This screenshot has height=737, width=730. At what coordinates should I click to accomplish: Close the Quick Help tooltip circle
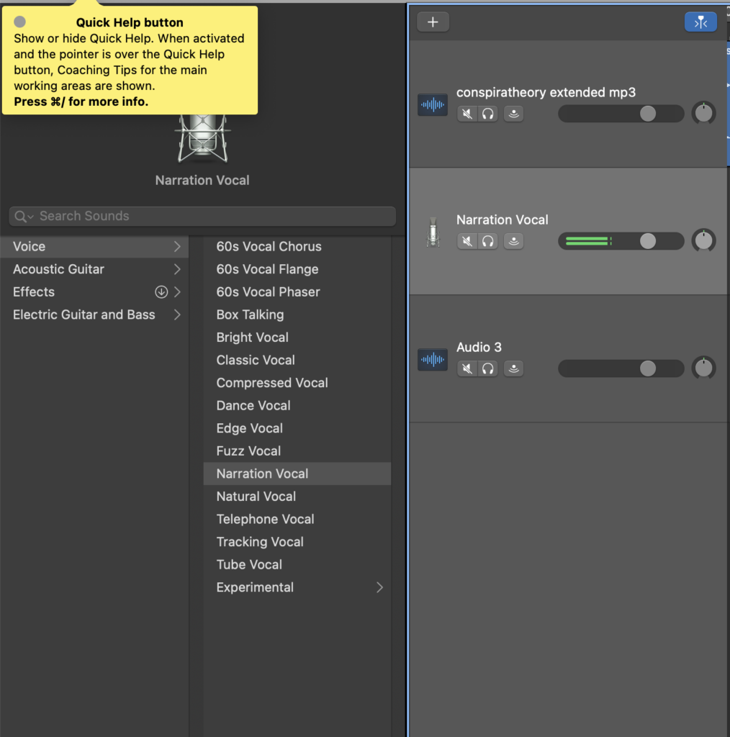click(x=19, y=22)
